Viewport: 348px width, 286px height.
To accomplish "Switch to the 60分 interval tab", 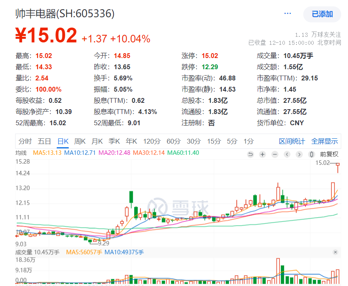I will (173, 141).
